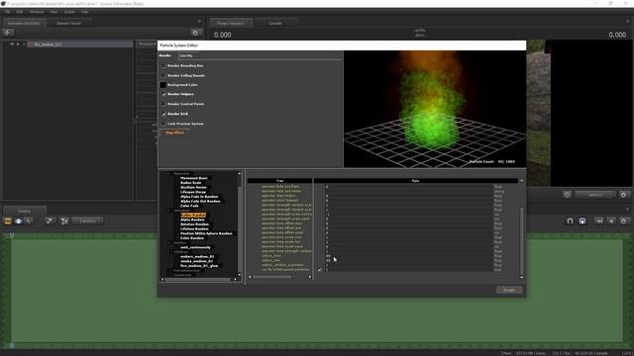634x356 pixels.
Task: Enable Render Culling Bounds checkbox
Action: coord(163,75)
